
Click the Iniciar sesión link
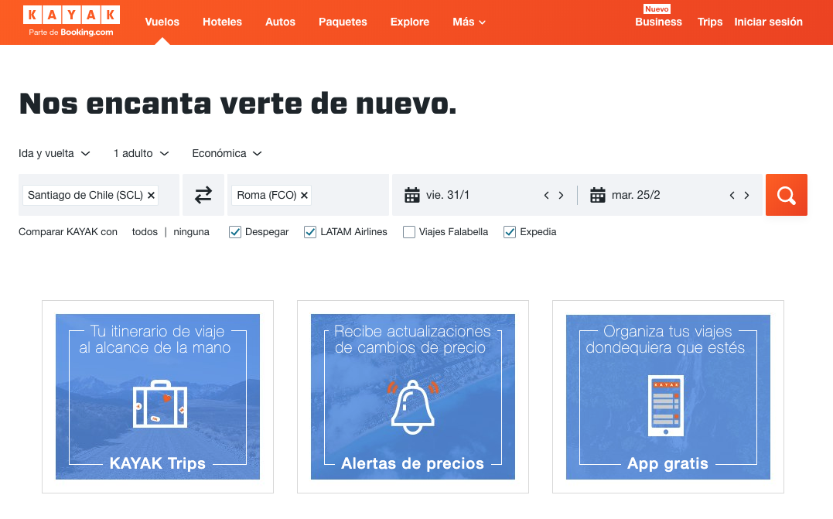tap(768, 22)
